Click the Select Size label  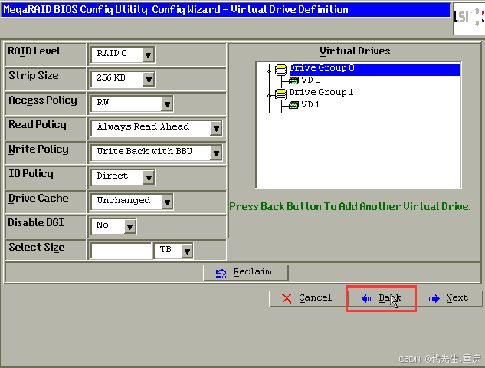(37, 248)
